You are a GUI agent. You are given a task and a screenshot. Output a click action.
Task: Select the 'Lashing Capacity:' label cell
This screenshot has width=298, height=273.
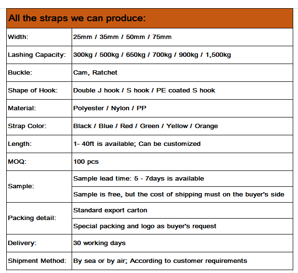39,55
